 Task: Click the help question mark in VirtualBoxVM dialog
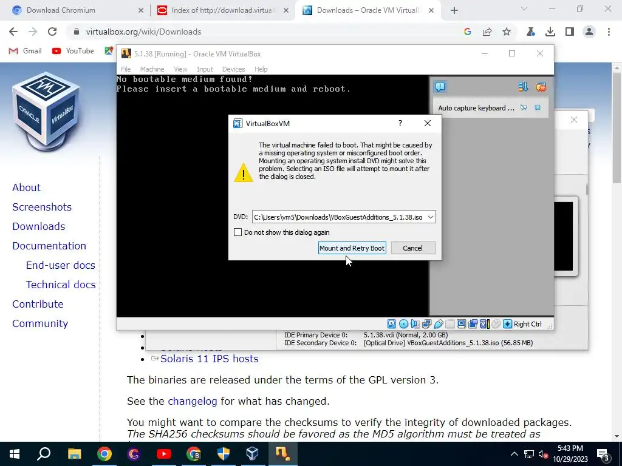pos(400,123)
